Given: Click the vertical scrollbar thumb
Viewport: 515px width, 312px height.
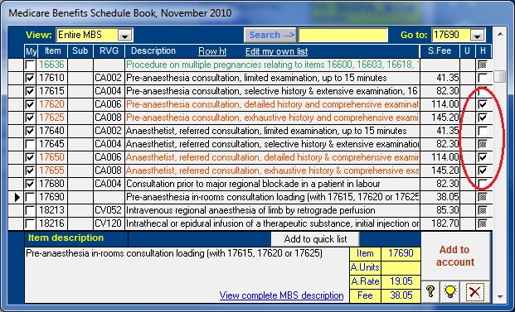Looking at the screenshot, I should tap(500, 77).
